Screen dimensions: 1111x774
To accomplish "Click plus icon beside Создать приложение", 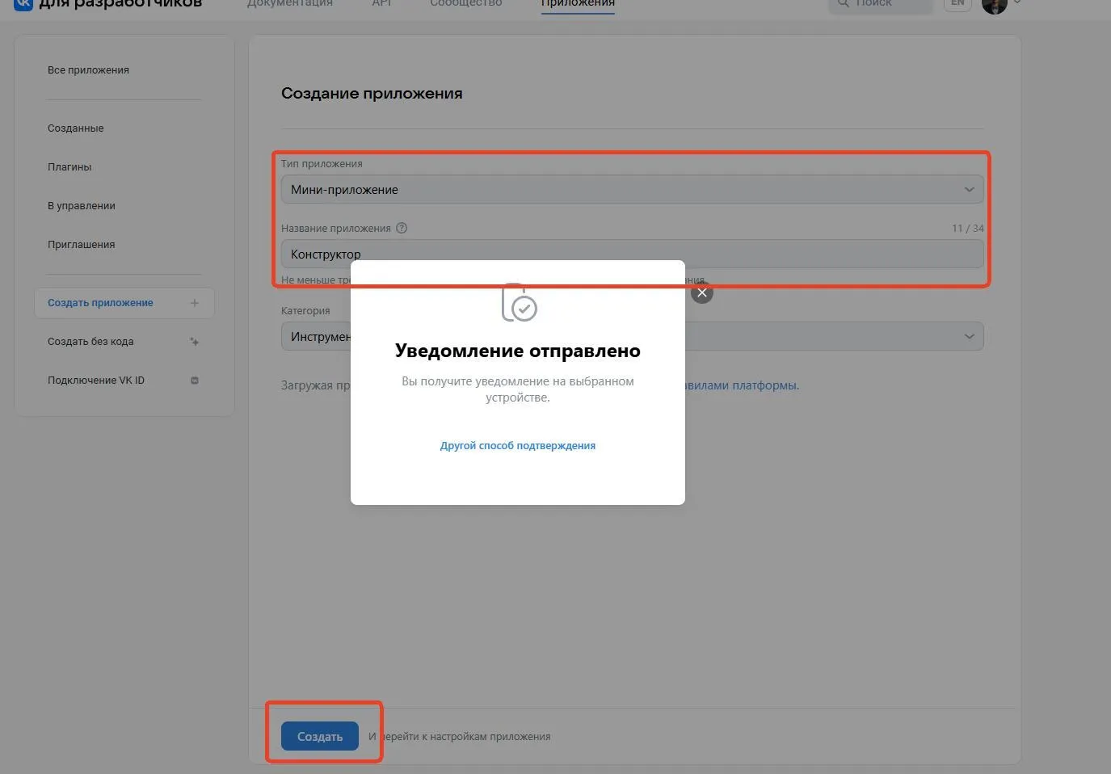I will click(194, 303).
